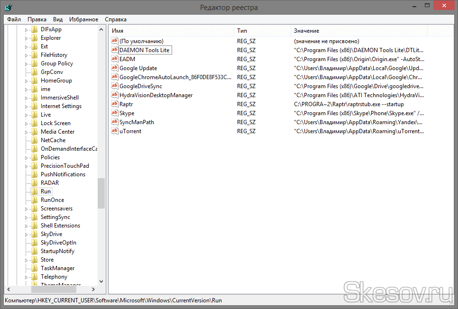This screenshot has height=309, width=458.
Task: Click the icon next to Raptr entry
Action: (114, 104)
